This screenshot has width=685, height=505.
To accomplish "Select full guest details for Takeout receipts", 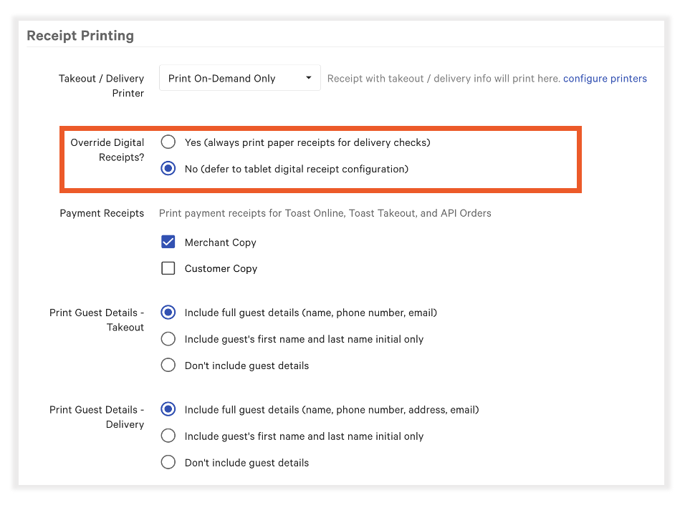I will coord(168,312).
